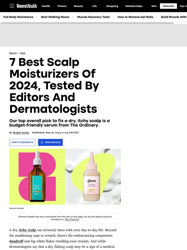Open Muscle Recovery Tools link
This screenshot has width=187, height=250.
[x=93, y=17]
